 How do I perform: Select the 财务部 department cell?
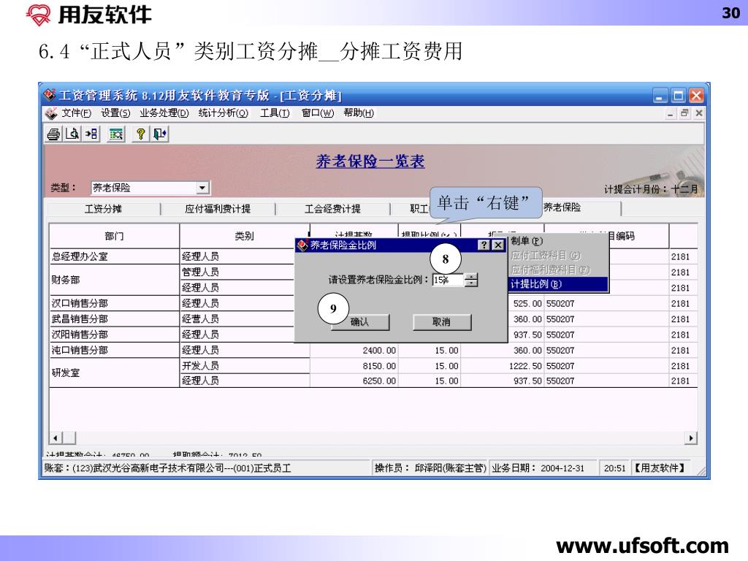pos(115,280)
